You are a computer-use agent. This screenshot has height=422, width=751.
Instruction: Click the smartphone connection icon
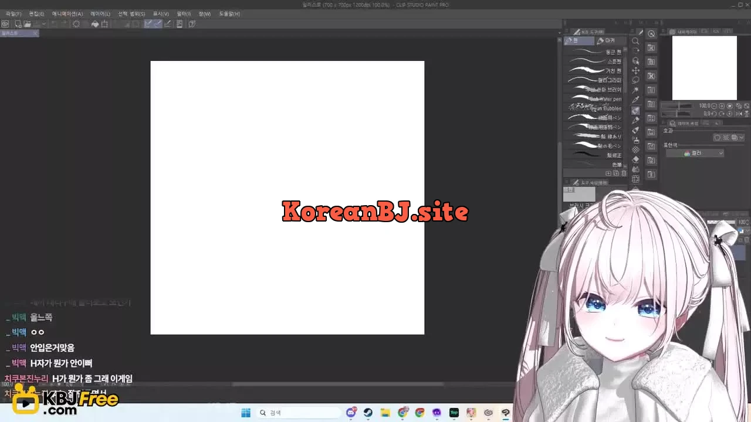[180, 24]
